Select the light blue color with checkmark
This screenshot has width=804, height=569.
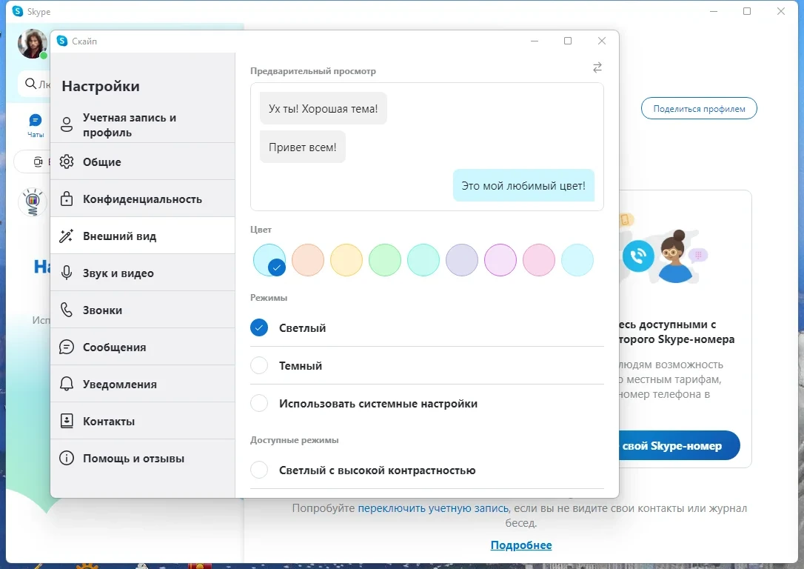(269, 260)
